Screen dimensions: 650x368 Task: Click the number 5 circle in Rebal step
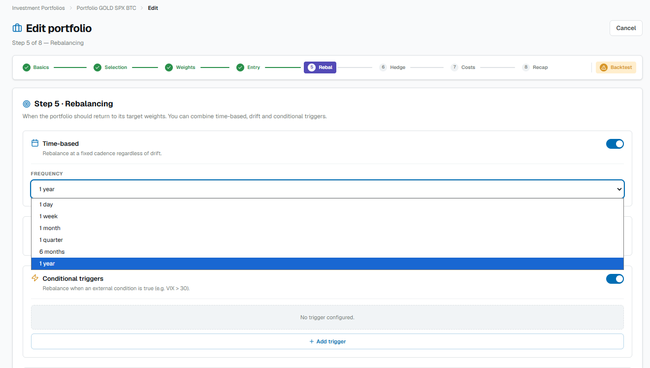(x=312, y=67)
